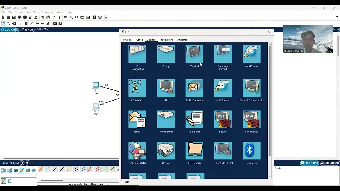The image size is (340, 191).
Task: Switch to Physical workspace view
Action: pyautogui.click(x=26, y=29)
